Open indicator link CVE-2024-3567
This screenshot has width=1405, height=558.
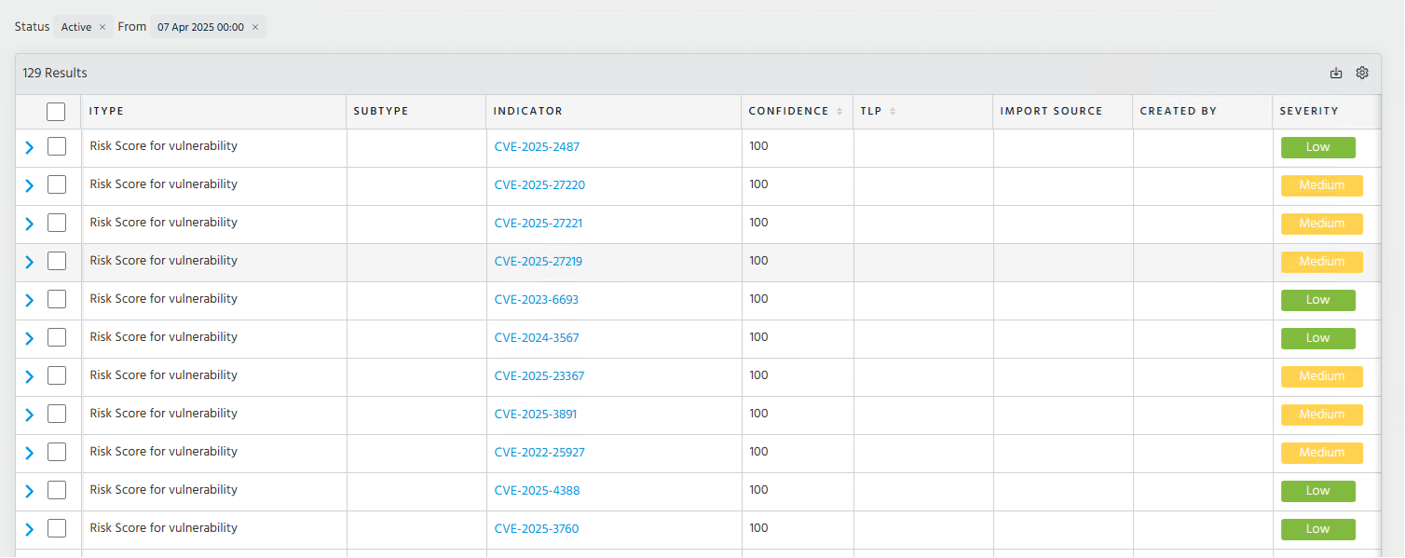(x=537, y=338)
